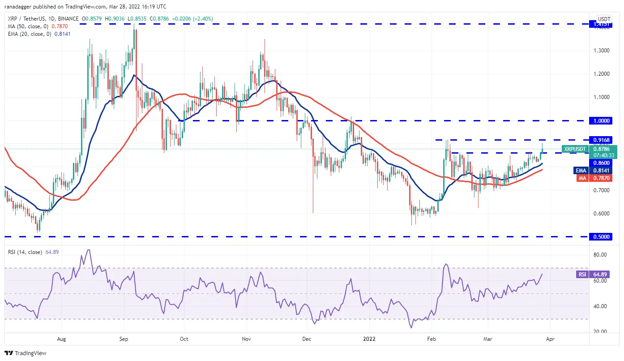Click Nov on the time axis
This screenshot has height=361, width=624.
(x=246, y=340)
